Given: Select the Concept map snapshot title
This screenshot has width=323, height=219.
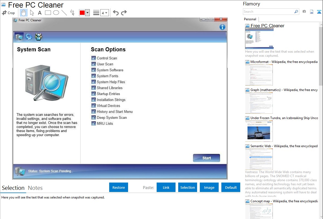Looking at the screenshot, I should click(x=284, y=201).
